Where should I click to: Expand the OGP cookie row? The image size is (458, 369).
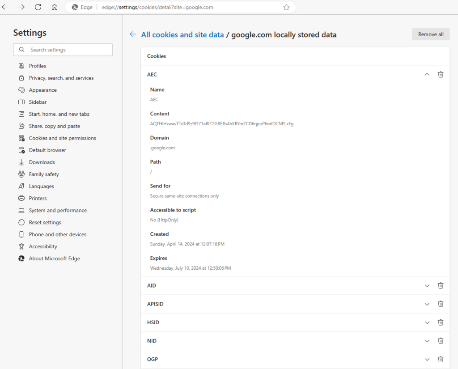coord(427,359)
